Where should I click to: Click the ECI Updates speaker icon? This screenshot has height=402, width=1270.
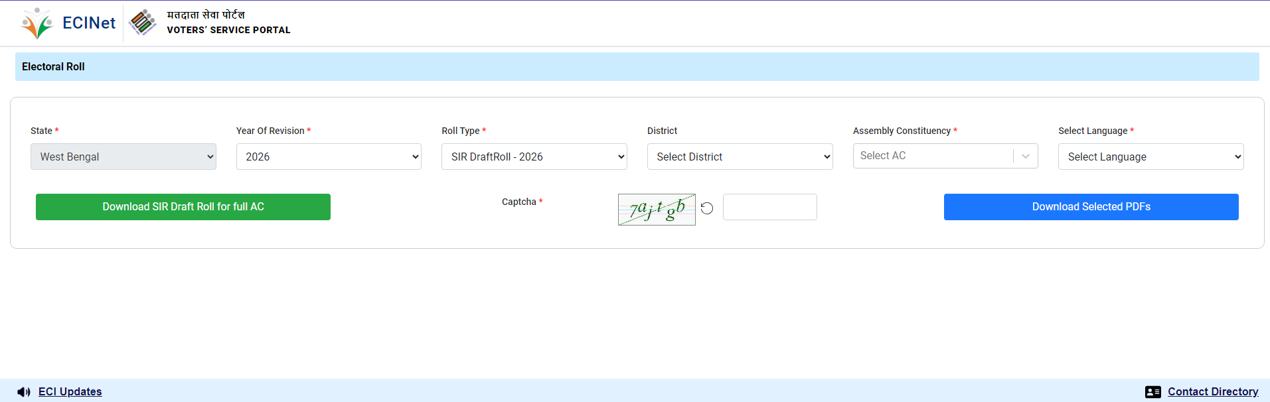(x=24, y=392)
